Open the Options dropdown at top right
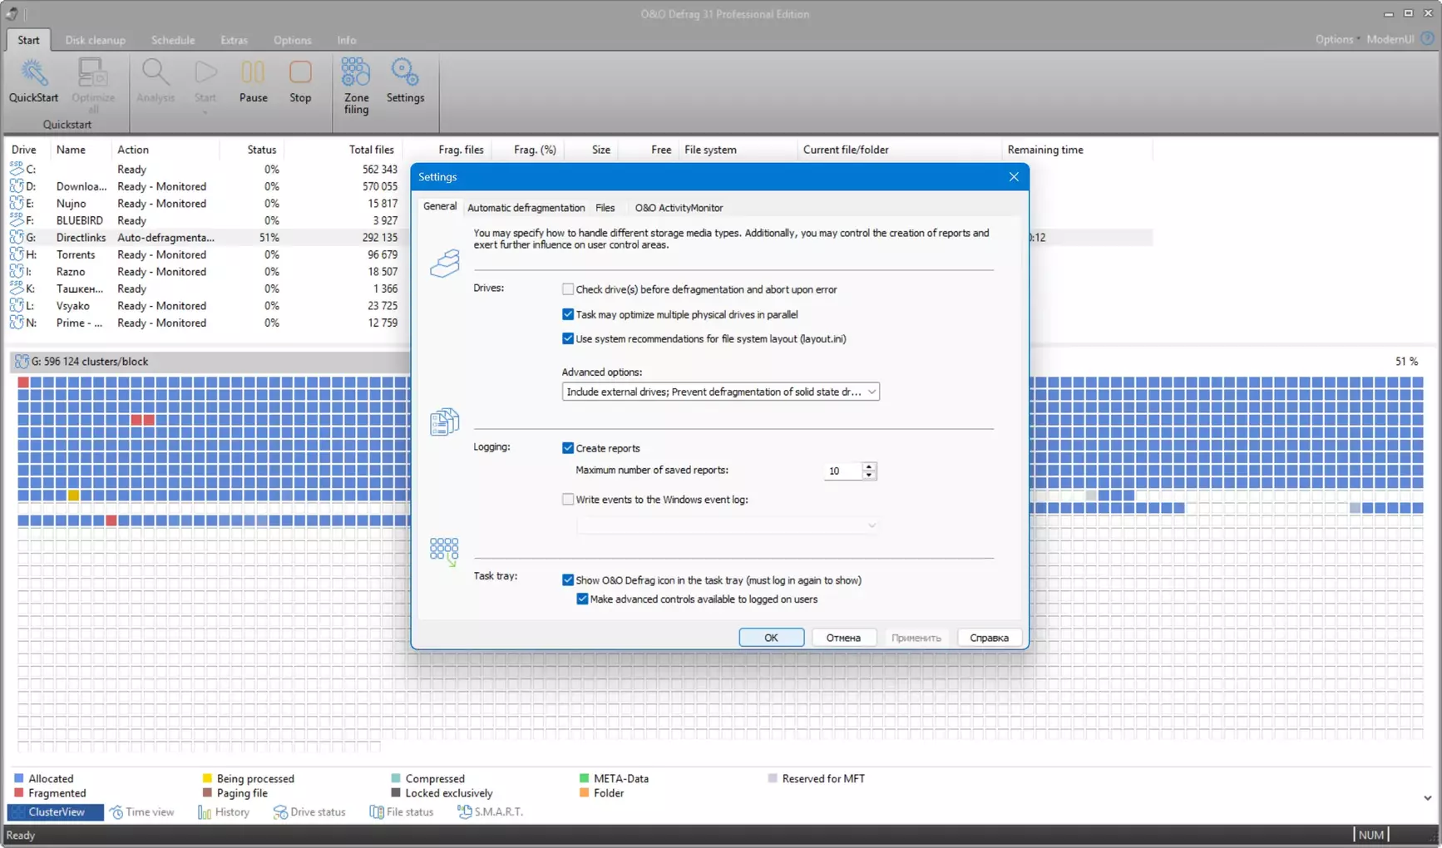Image resolution: width=1442 pixels, height=848 pixels. point(1336,39)
